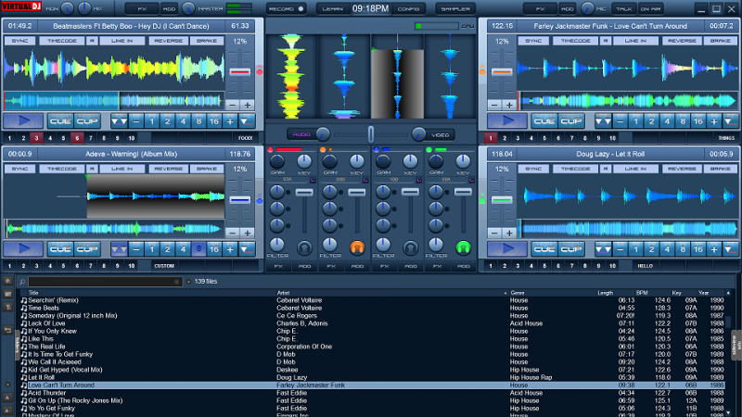
Task: Toggle Reverse on the Beatmasters deck
Action: point(167,41)
